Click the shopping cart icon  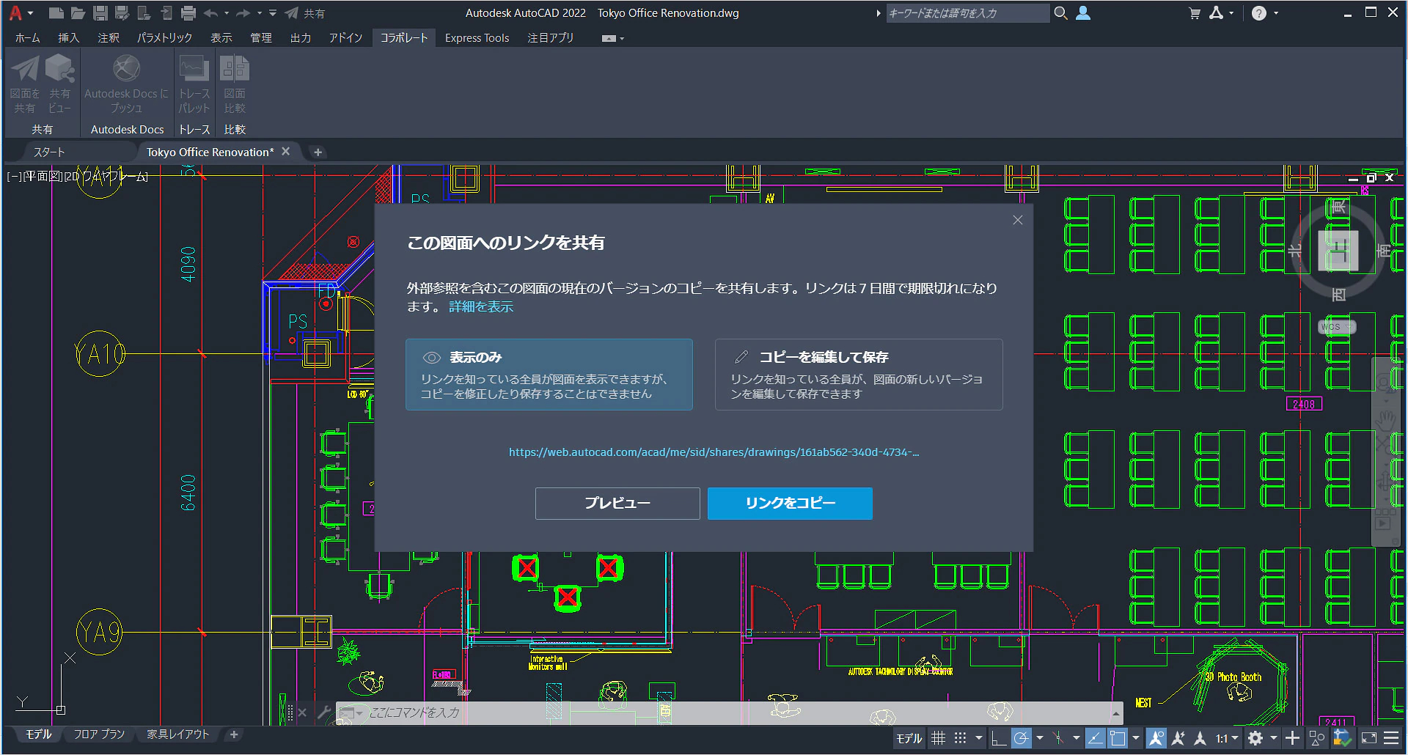(1195, 13)
